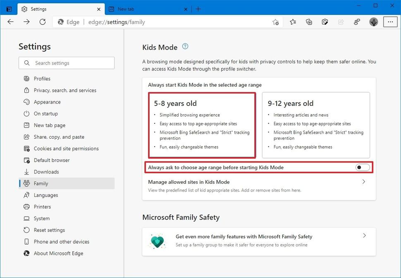Viewport: 401px width, 278px height.
Task: Open the Settings and more ellipsis menu
Action: tap(390, 22)
